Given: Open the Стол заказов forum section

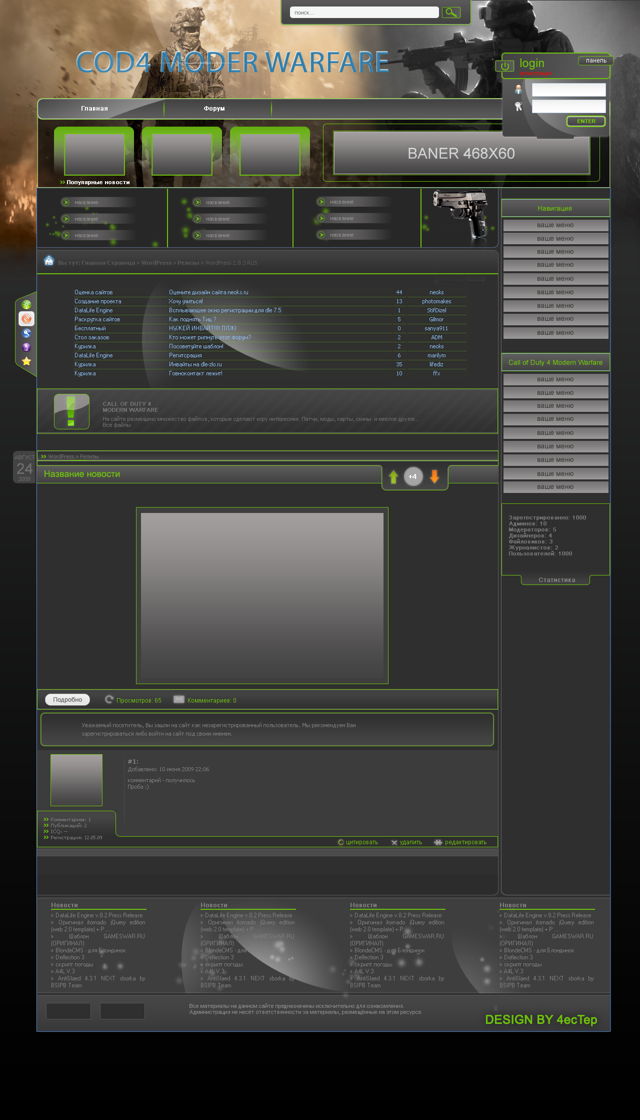Looking at the screenshot, I should 92,337.
